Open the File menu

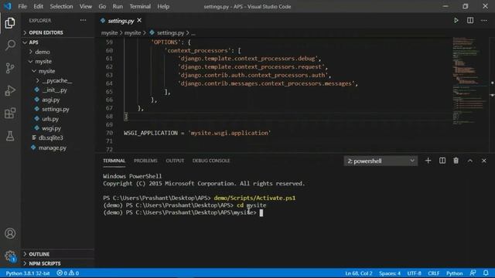(22, 6)
